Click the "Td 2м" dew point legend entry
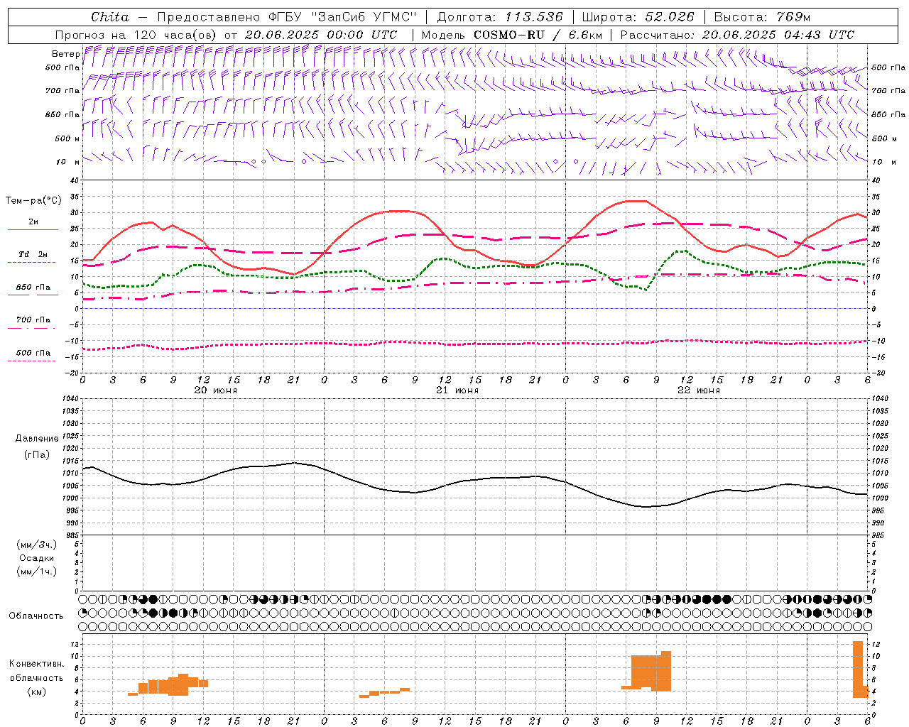The image size is (909, 727). click(x=33, y=254)
